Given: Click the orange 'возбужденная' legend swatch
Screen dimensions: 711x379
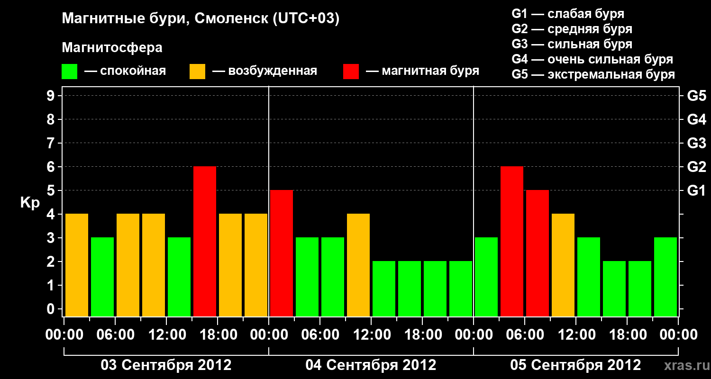Looking at the screenshot, I should (x=197, y=72).
